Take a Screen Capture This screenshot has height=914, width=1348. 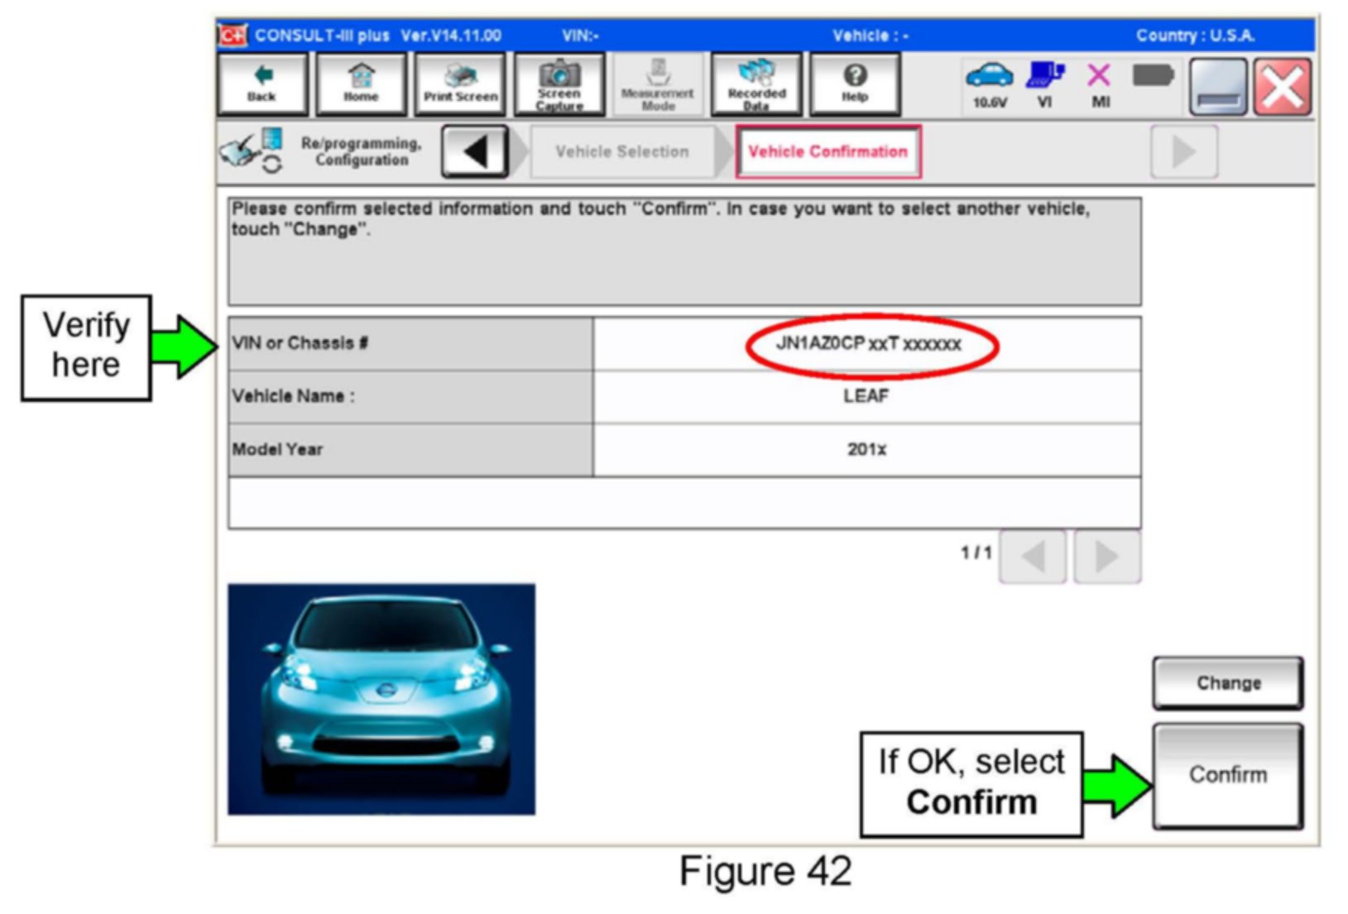point(559,84)
